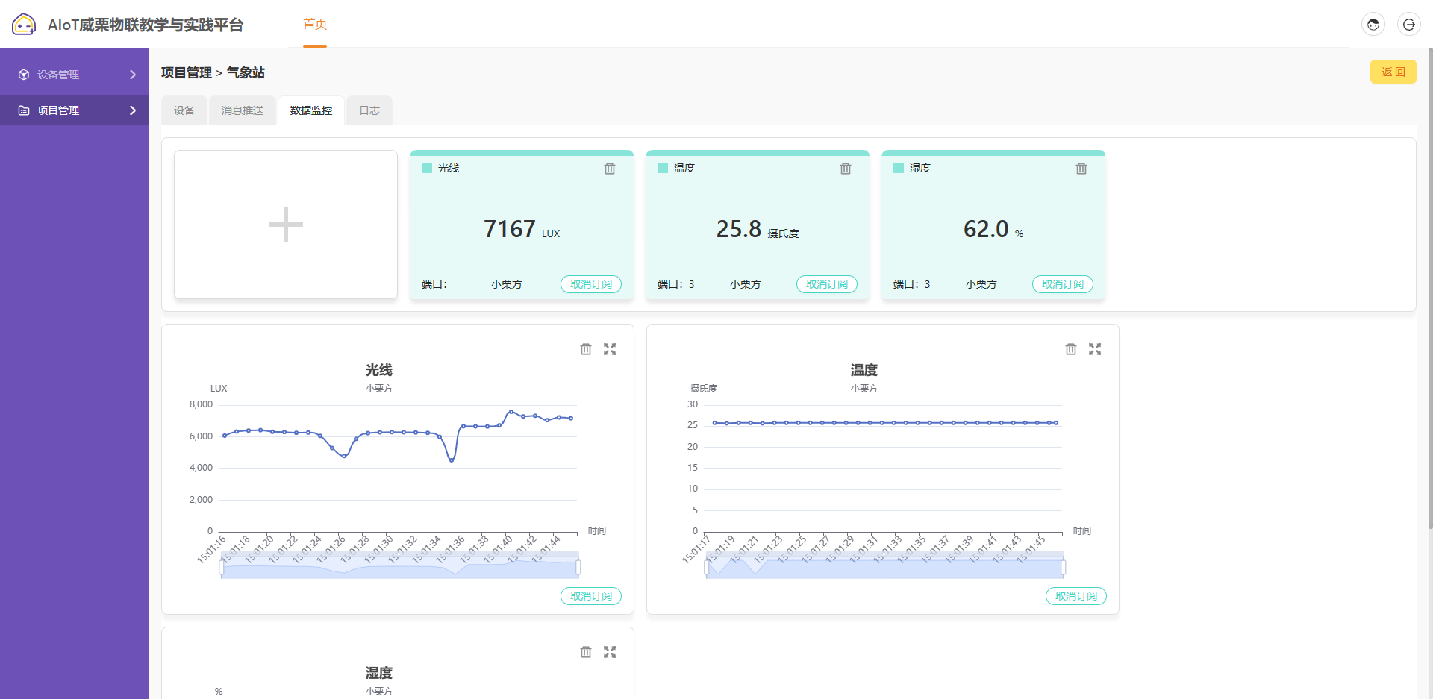The width and height of the screenshot is (1433, 699).
Task: Maximize the 湿度 chart panel
Action: click(610, 652)
